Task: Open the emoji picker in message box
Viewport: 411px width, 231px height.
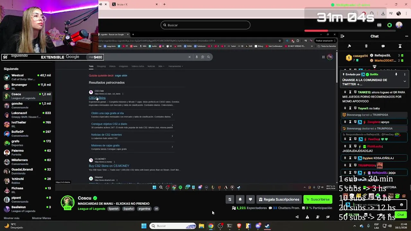Action: 401,205
